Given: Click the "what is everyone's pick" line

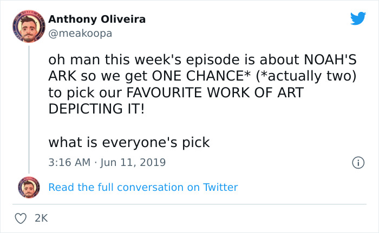Looking at the screenshot, I should 129,143.
